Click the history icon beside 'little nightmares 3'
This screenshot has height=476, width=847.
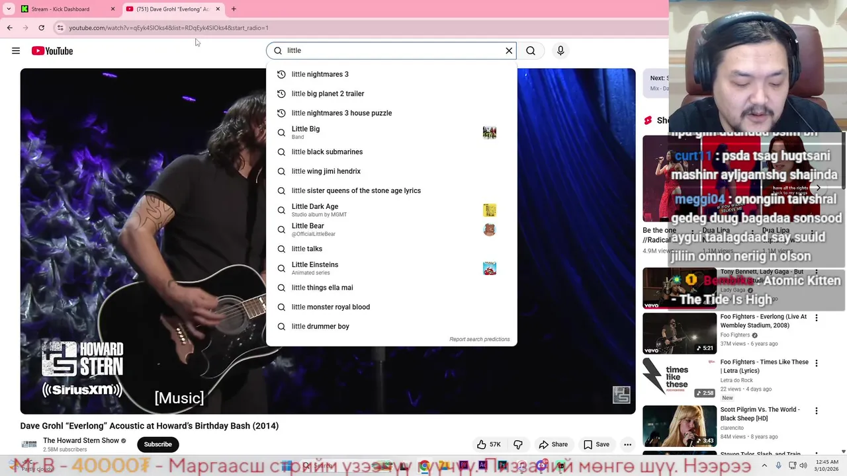281,75
